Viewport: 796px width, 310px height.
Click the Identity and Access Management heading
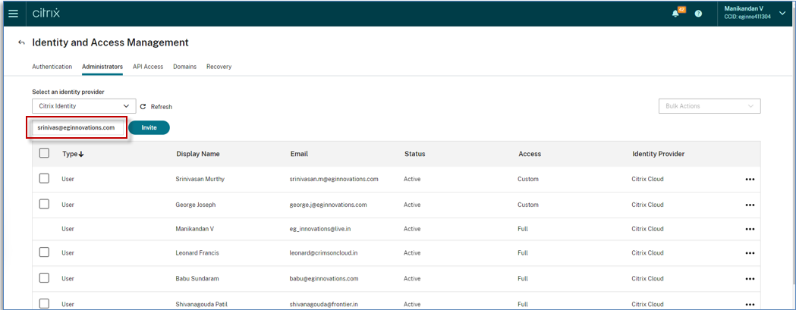[x=110, y=42]
